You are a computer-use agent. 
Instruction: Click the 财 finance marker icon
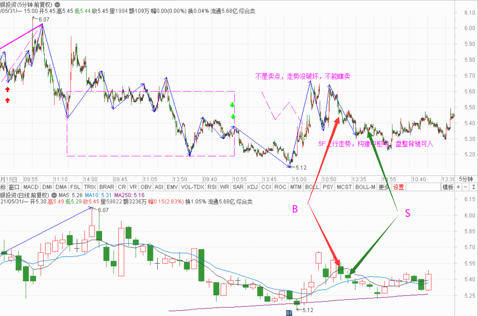click(x=289, y=313)
